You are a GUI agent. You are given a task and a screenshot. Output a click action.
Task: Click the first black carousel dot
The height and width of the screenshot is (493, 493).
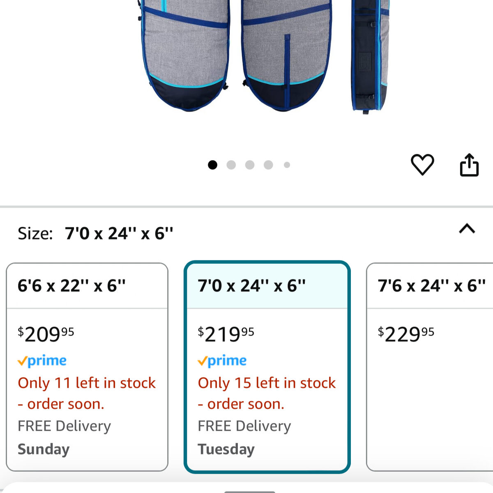pos(212,165)
